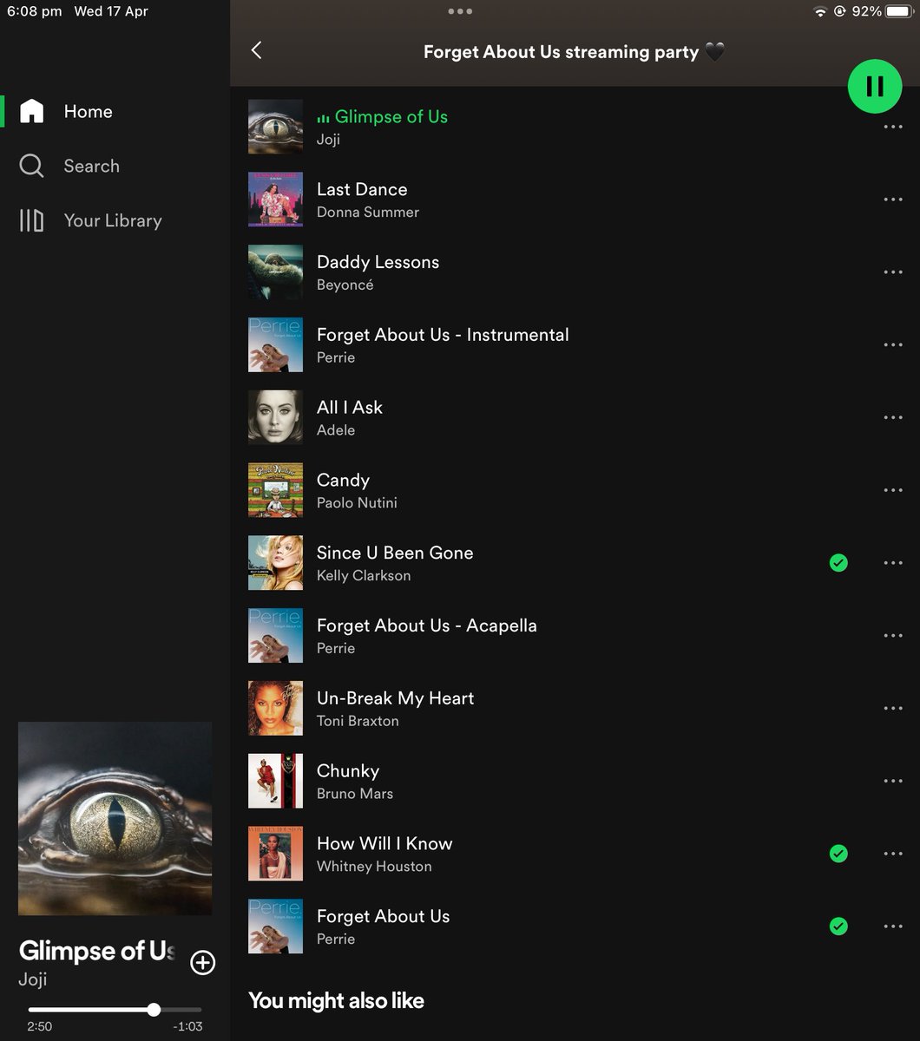
Task: Open Joji artist link in now playing panel
Action: point(33,979)
